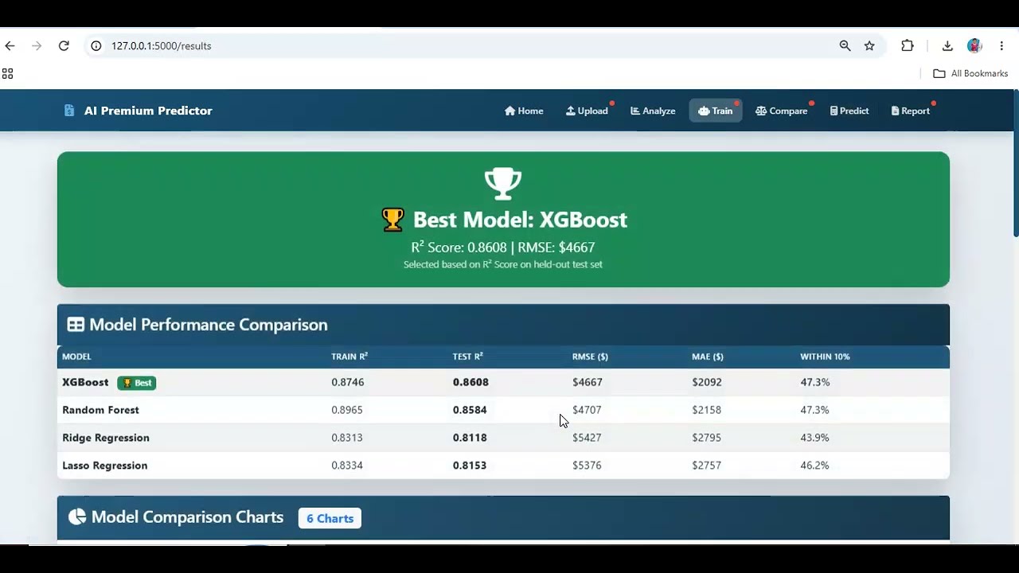
Task: Click Ridge Regression Within 10% value 43.9%
Action: point(814,438)
